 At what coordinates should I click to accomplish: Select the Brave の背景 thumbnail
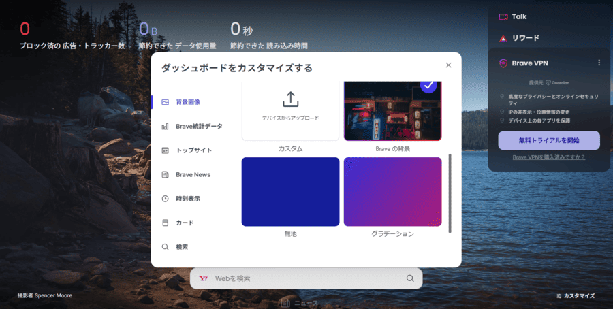coord(392,111)
